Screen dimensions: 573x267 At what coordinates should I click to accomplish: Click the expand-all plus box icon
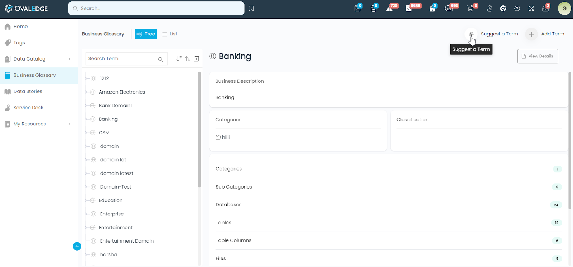click(x=197, y=59)
